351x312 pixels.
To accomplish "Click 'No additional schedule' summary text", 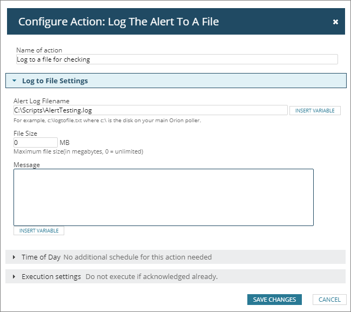I will click(137, 257).
